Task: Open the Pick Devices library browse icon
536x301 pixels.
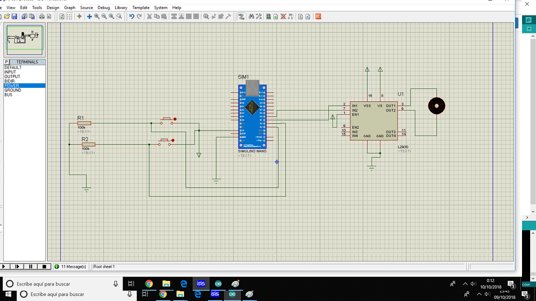Action: pos(6,62)
